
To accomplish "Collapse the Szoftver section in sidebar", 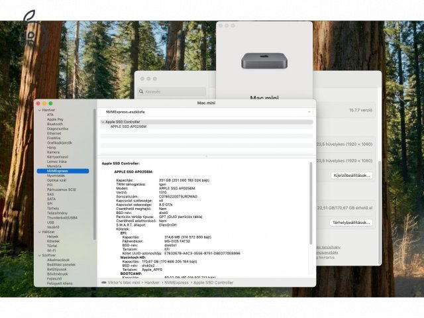I will (40, 255).
